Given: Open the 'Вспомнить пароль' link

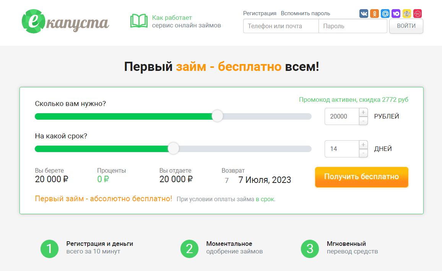Looking at the screenshot, I should (305, 13).
